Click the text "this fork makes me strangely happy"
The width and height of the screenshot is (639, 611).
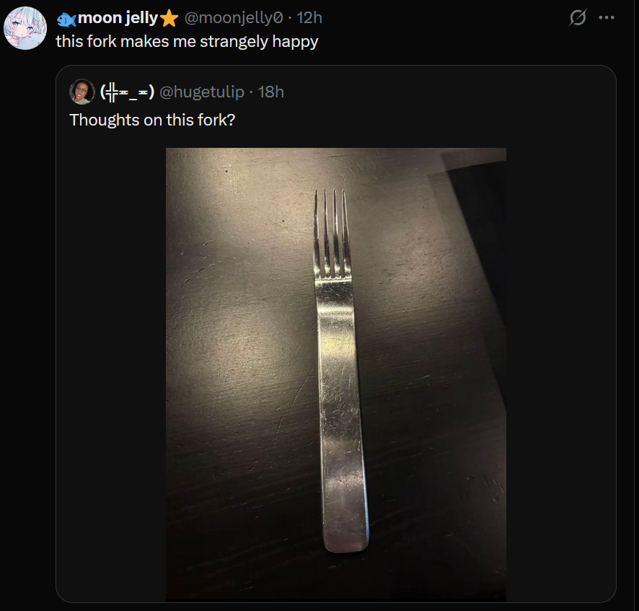(x=187, y=41)
